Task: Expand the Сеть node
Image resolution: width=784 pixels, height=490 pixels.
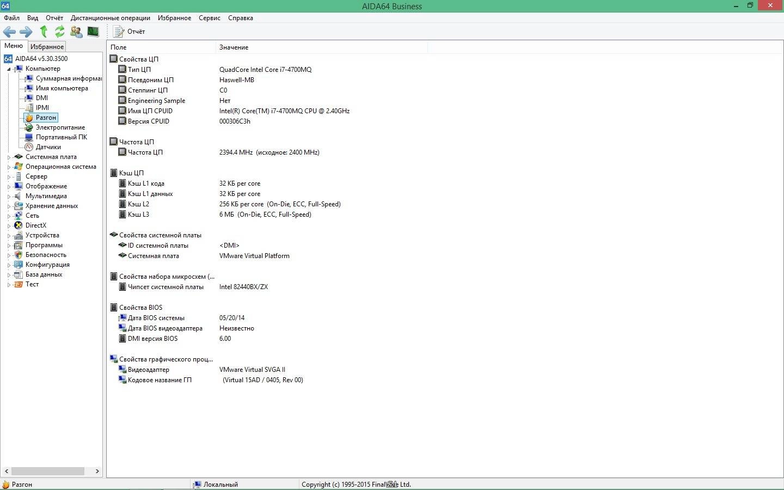Action: click(9, 216)
